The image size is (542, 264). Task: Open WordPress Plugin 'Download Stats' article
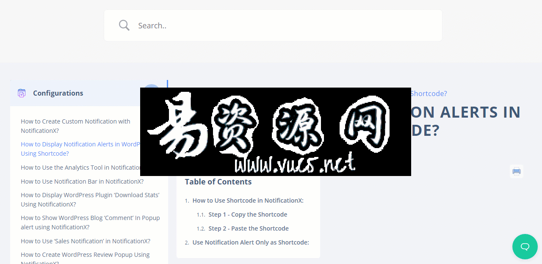[90, 200]
